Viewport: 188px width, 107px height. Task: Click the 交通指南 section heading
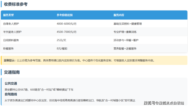12,72
